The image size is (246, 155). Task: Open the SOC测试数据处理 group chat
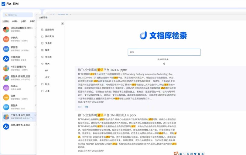pyautogui.click(x=19, y=29)
